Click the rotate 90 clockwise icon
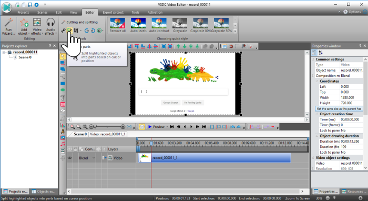368x201 pixels. pyautogui.click(x=87, y=31)
